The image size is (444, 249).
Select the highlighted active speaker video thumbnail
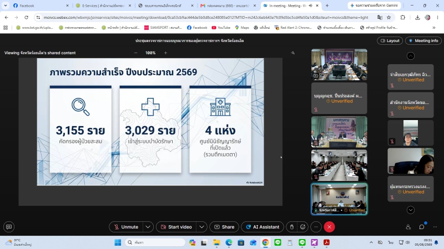click(x=339, y=199)
